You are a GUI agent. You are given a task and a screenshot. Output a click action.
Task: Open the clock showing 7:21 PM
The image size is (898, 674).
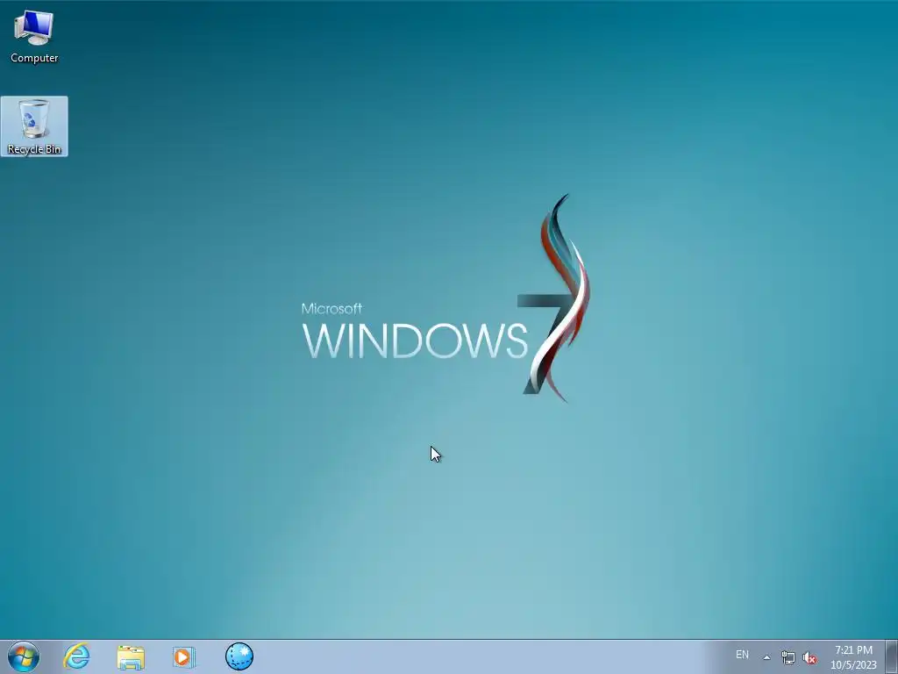pos(853,657)
